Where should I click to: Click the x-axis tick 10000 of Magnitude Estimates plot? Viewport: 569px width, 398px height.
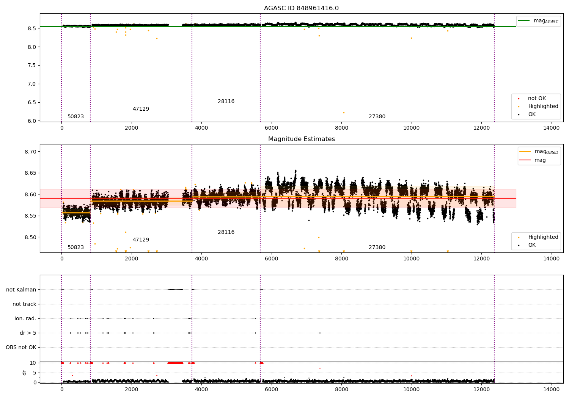coord(411,259)
